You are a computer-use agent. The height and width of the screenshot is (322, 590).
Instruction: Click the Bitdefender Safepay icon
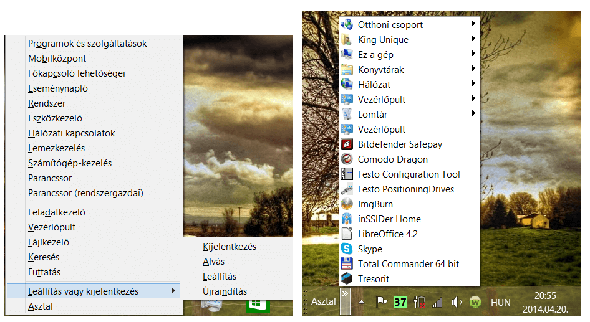(x=347, y=144)
